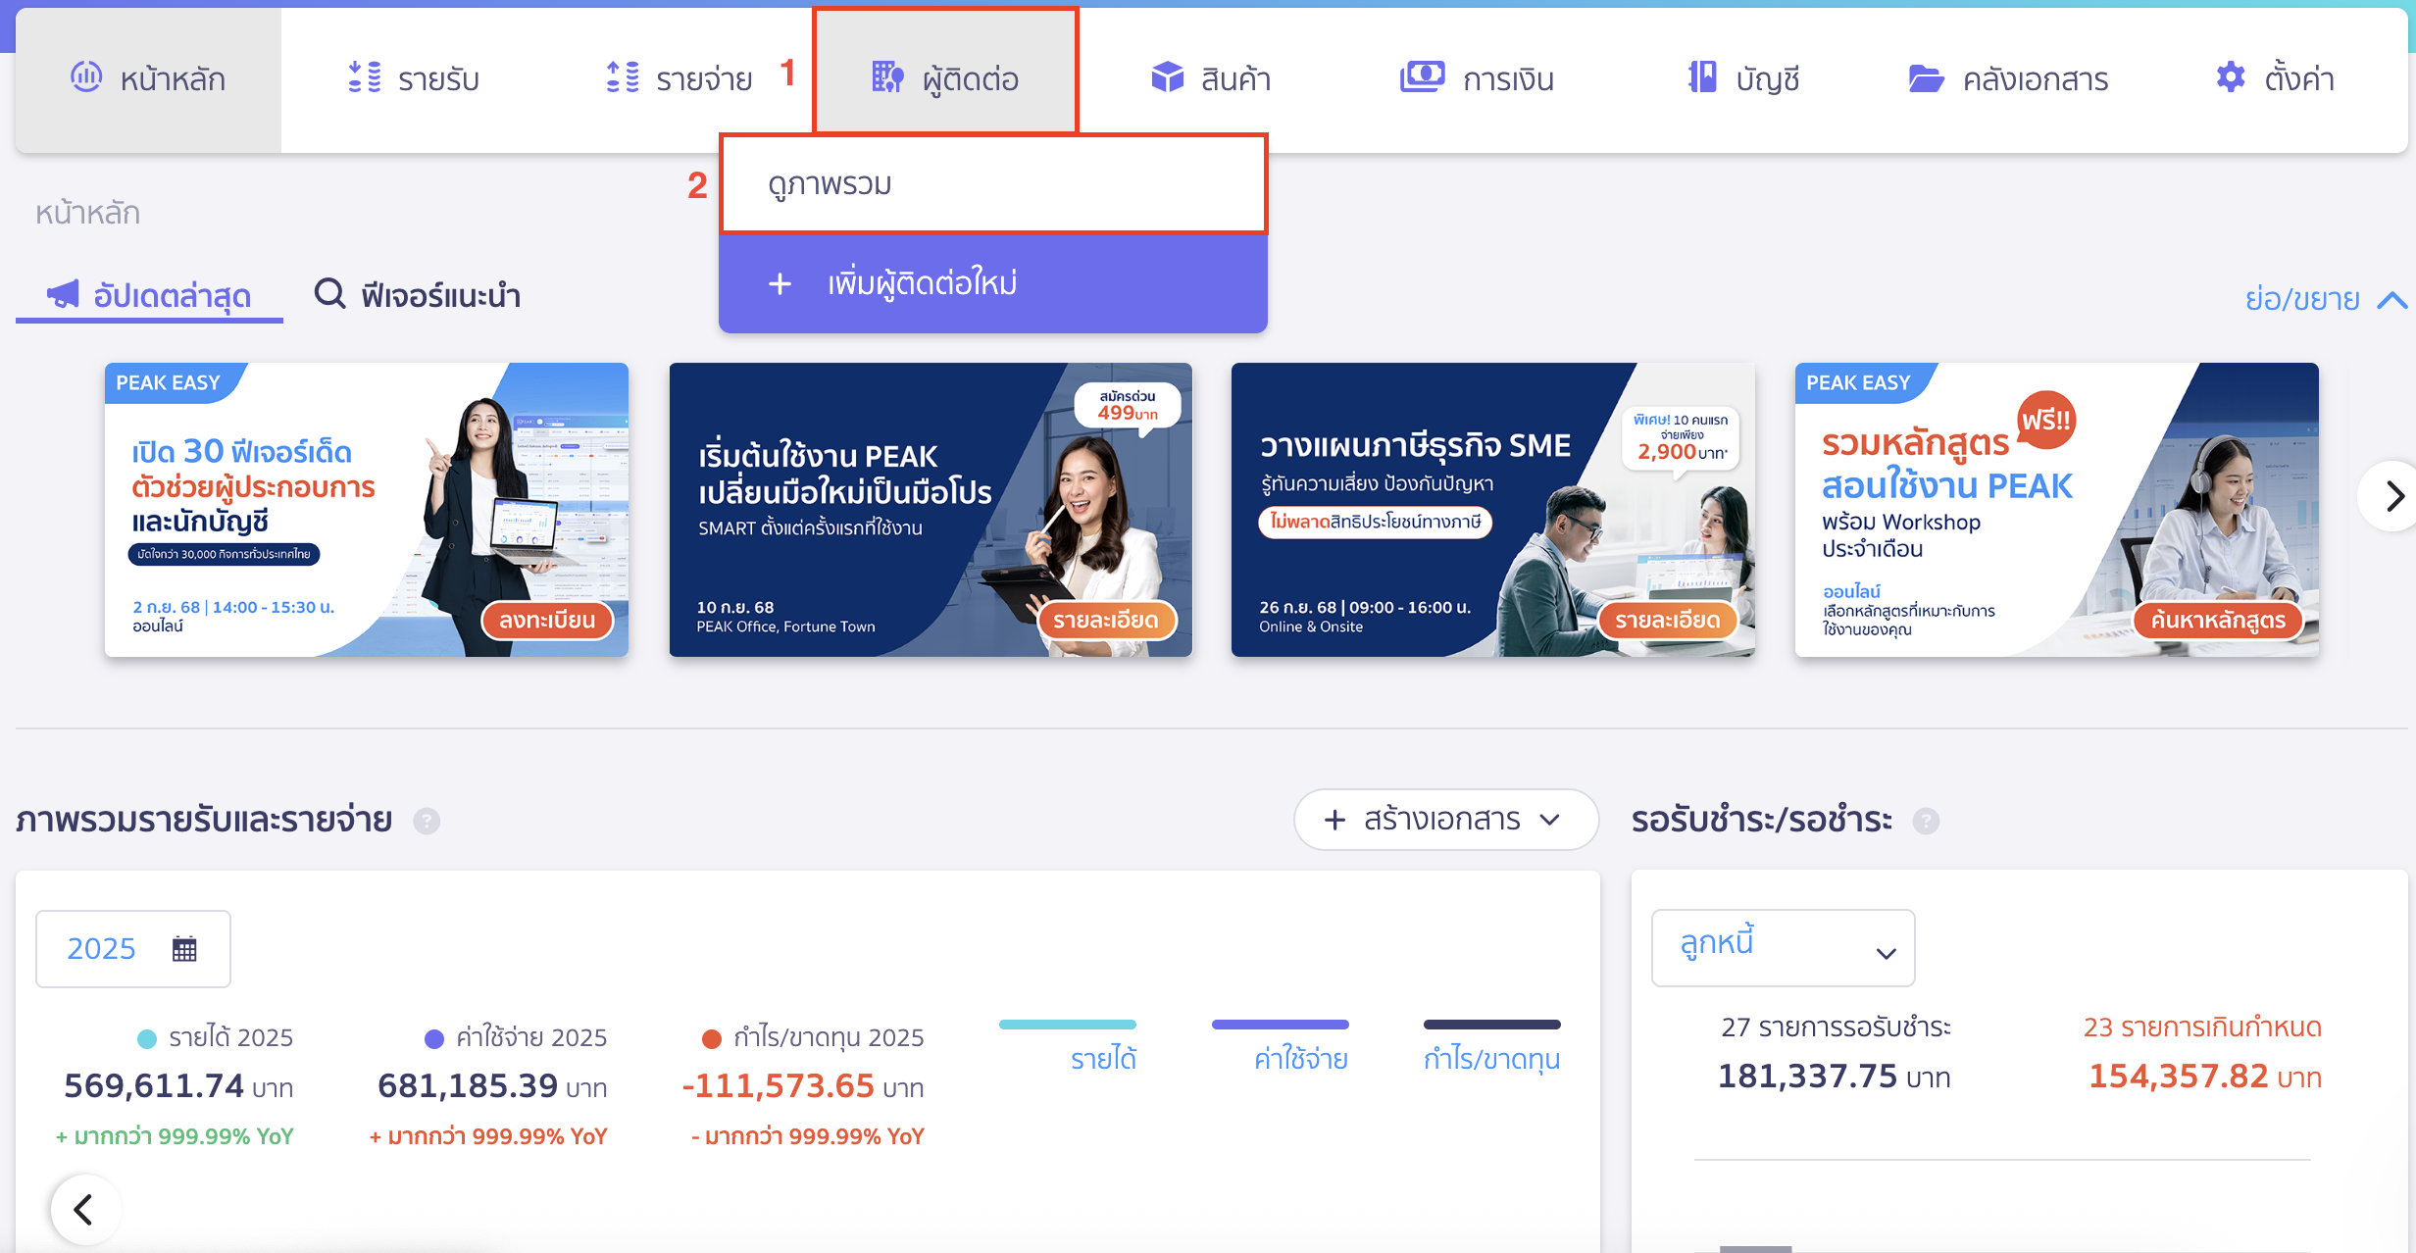Open the 30 ฟีเจอร์เด็ด PEAK EASY banner
Viewport: 2416px width, 1253px height.
click(367, 510)
